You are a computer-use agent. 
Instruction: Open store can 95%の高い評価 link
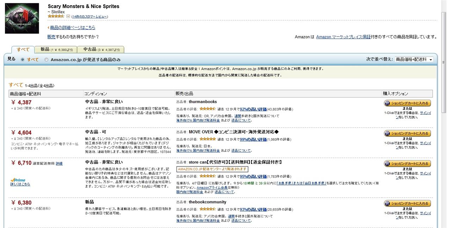[253, 176]
